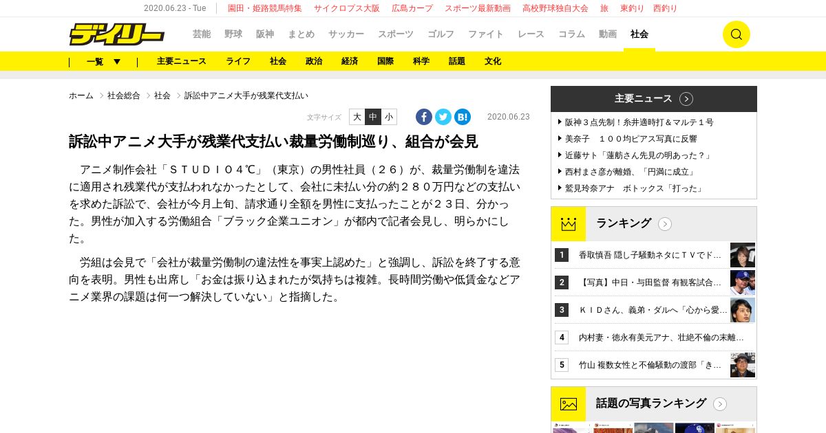Screen dimensions: 826x433
Task: Select the active 社会 tab in top navigation
Action: coord(639,34)
